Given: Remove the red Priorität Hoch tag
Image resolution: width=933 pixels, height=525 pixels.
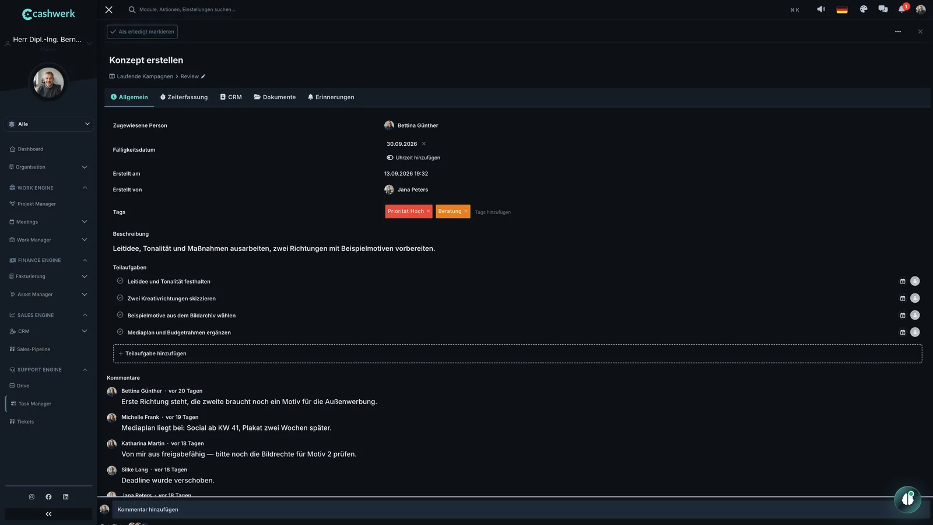Looking at the screenshot, I should (x=428, y=211).
